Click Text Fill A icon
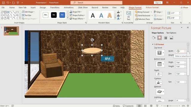This screenshot has width=191, height=107. pos(118,12)
